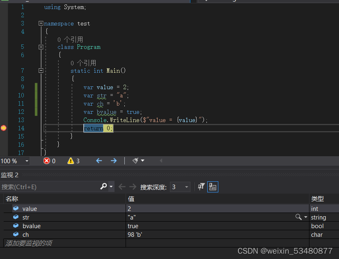Click the magnifier search icon in watch panel
The height and width of the screenshot is (259, 339).
pos(103,187)
